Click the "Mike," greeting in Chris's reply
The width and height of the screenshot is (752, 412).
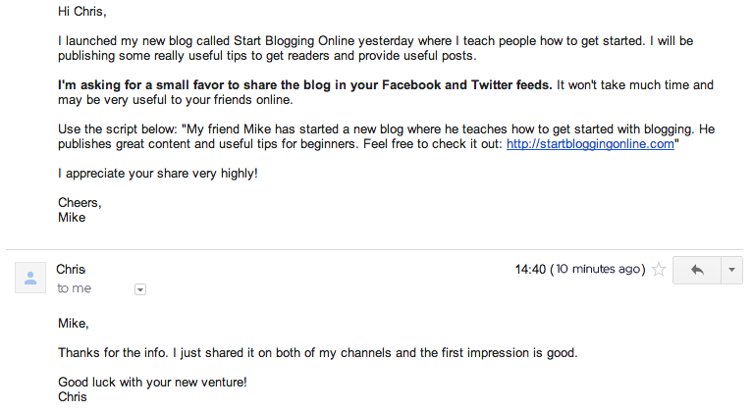pos(74,324)
